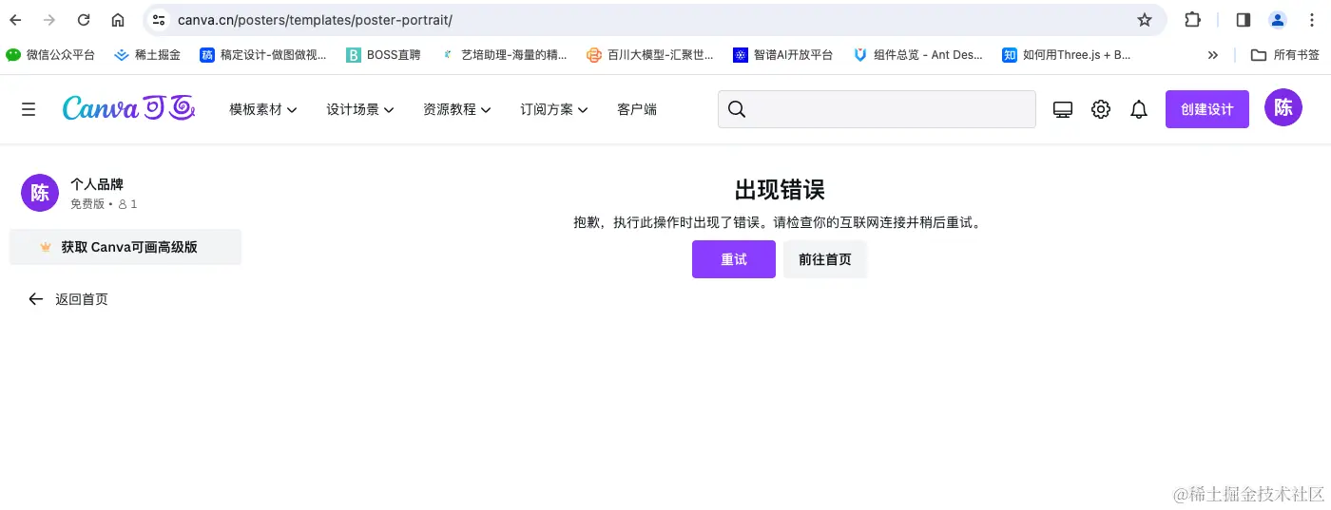Expand the 订阅方案 dropdown menu

[554, 109]
